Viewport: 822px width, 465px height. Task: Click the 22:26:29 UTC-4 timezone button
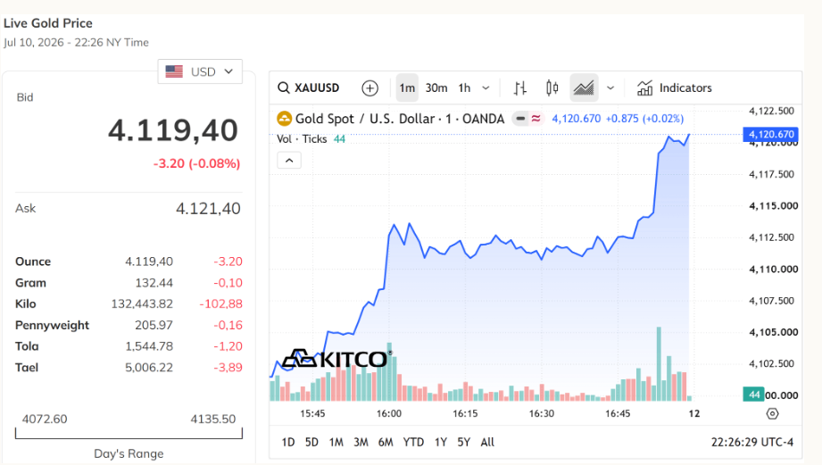coord(751,442)
